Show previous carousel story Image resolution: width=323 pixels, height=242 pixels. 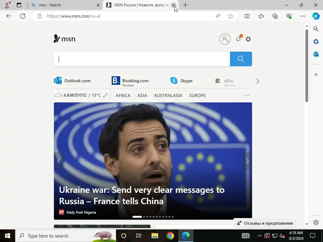(x=59, y=161)
